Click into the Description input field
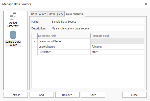 click(x=97, y=28)
